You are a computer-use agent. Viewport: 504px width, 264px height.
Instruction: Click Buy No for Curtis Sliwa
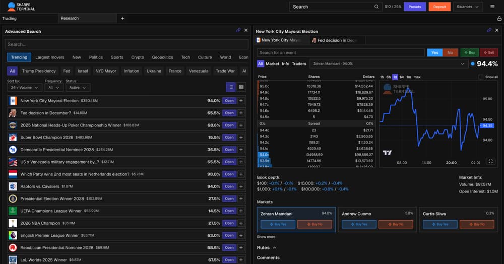pyautogui.click(x=477, y=224)
